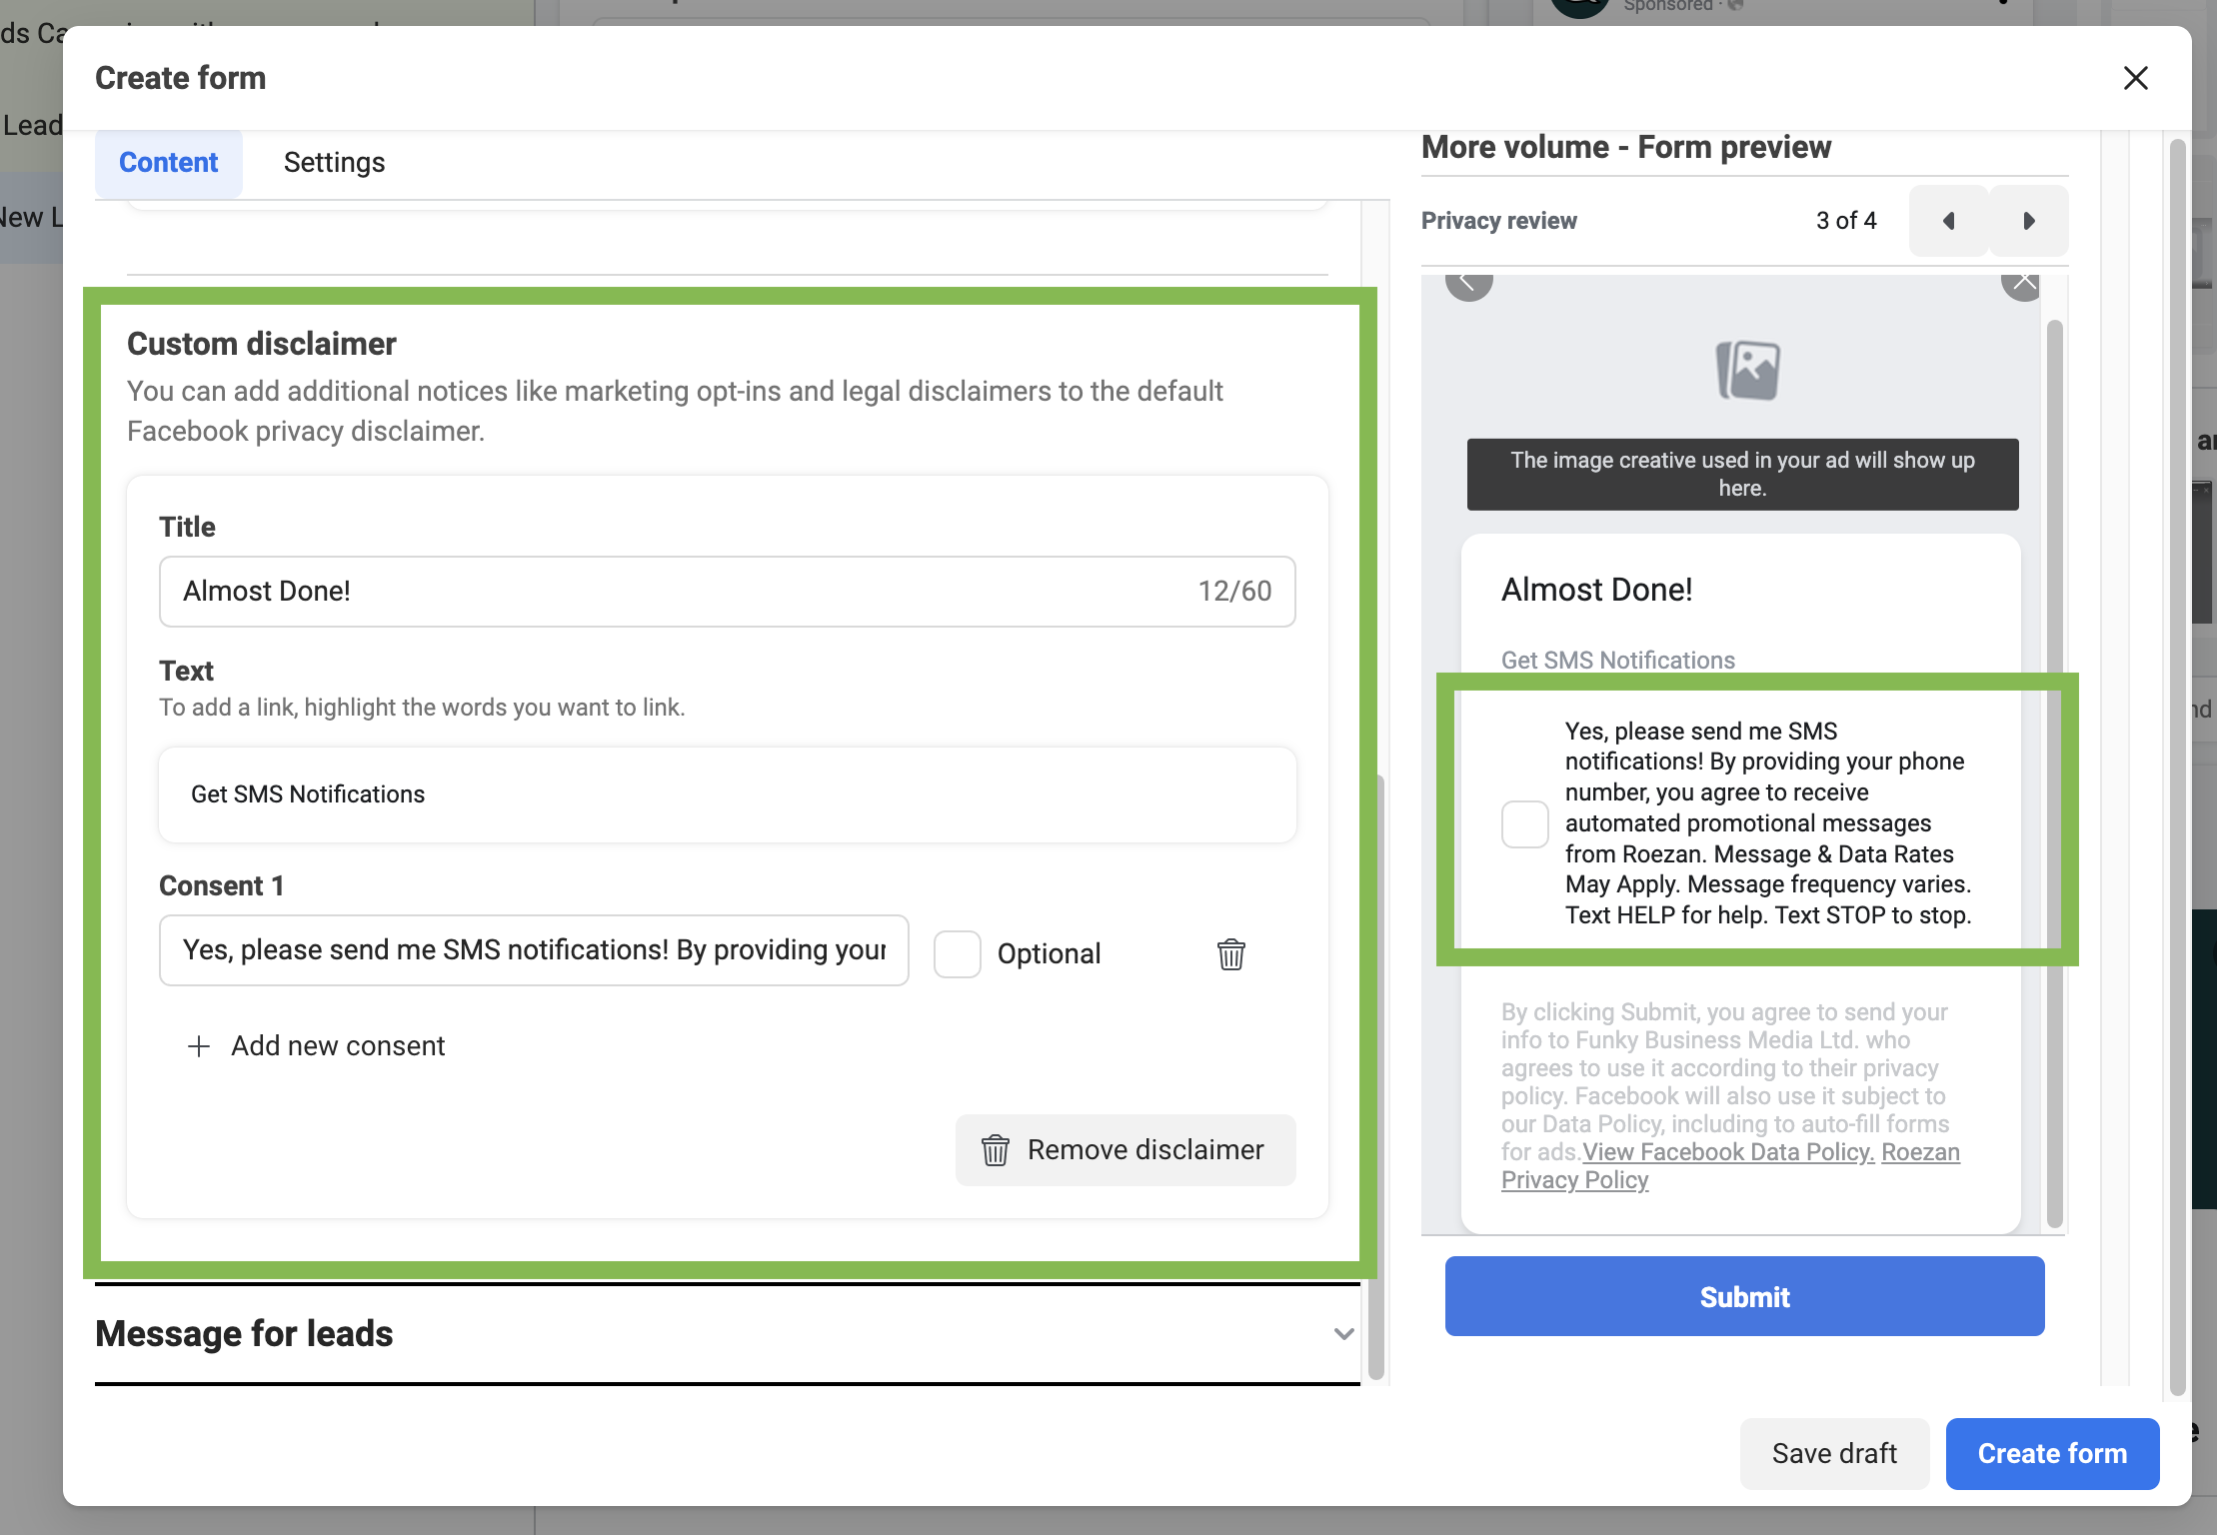
Task: Switch to the Settings tab
Action: (334, 162)
